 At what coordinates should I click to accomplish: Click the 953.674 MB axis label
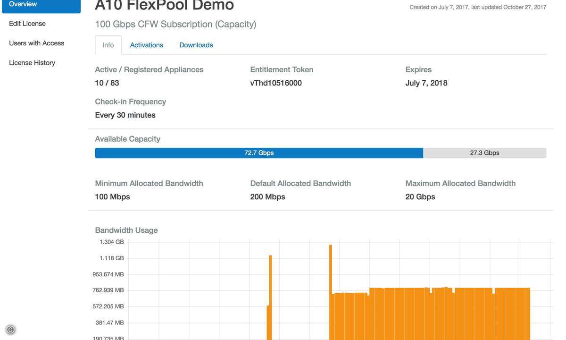[108, 274]
